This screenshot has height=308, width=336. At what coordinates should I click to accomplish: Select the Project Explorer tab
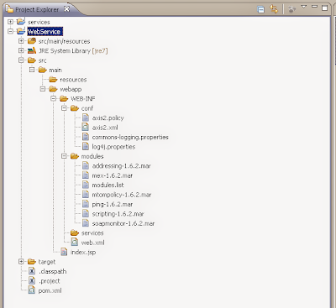[37, 9]
